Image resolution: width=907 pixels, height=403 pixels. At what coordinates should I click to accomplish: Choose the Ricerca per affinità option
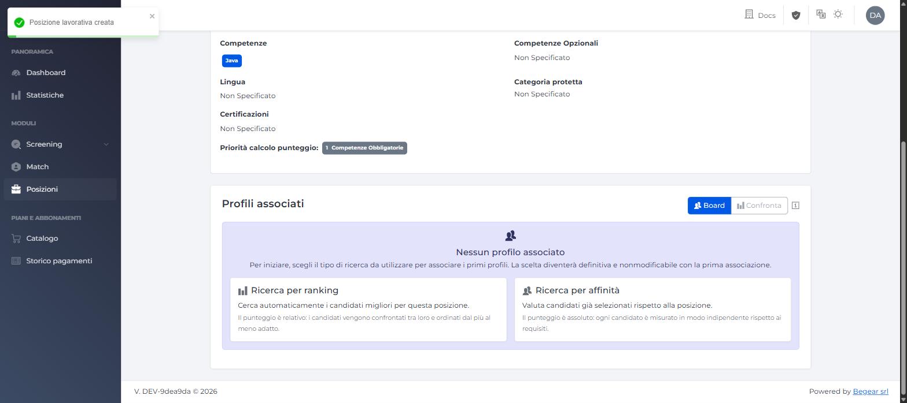[x=652, y=309]
